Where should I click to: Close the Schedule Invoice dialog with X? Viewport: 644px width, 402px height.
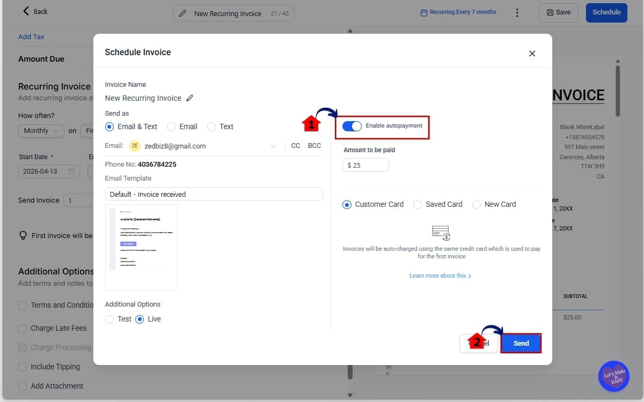[x=532, y=53]
